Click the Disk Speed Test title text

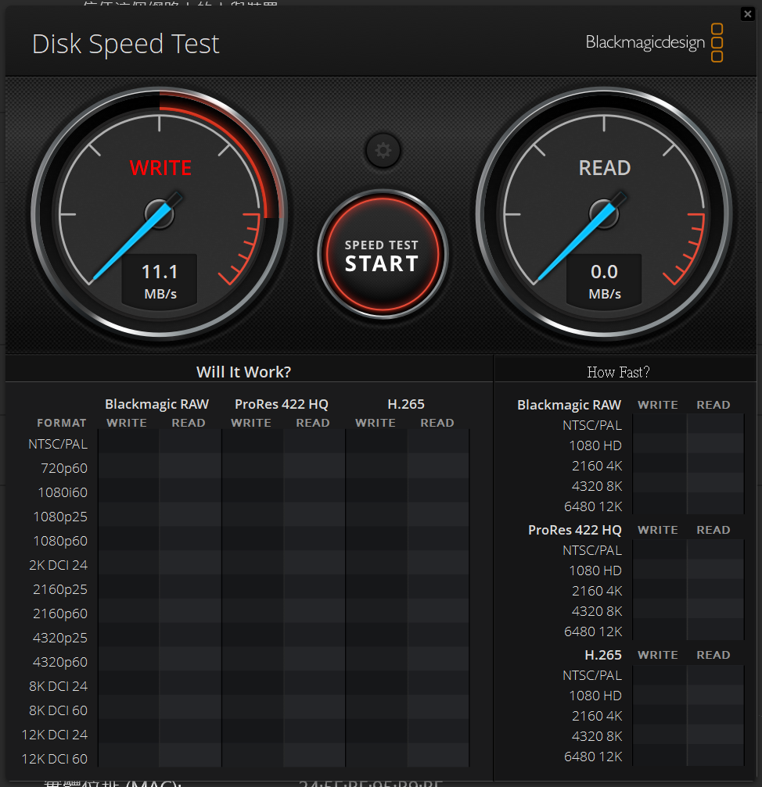click(x=126, y=44)
